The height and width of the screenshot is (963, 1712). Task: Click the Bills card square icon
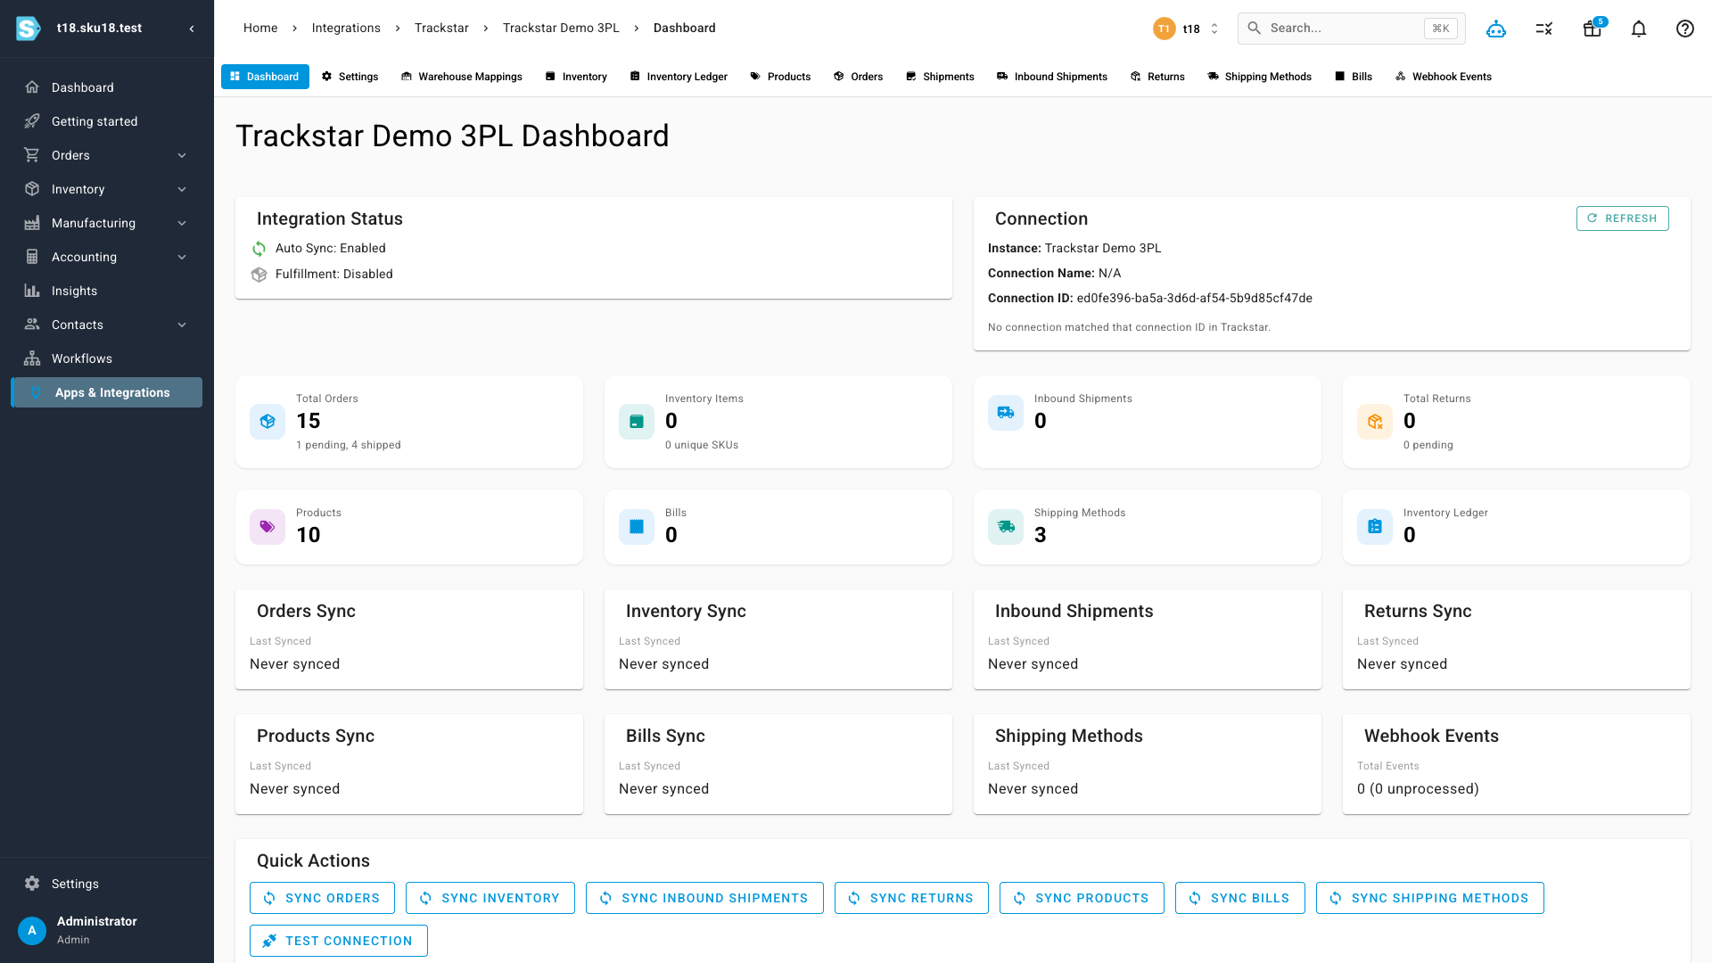[637, 527]
